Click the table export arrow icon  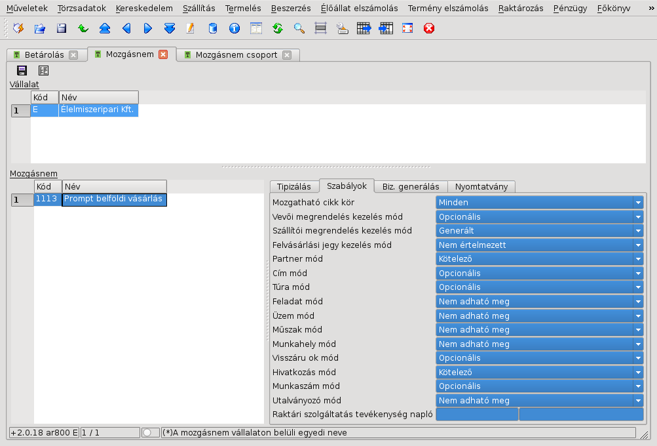click(364, 28)
